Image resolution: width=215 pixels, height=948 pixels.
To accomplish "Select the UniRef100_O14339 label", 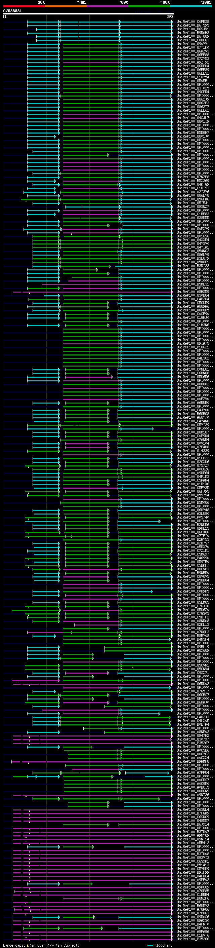I will pyautogui.click(x=193, y=451).
